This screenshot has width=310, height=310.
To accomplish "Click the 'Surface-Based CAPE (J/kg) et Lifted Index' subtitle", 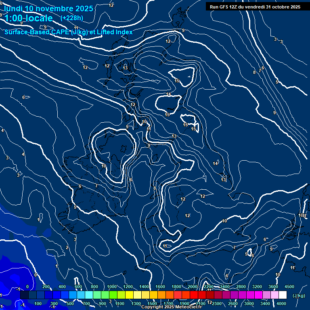I will coord(68,32).
